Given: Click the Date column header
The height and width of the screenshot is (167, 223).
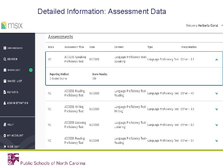Looking at the screenshot, I should click(92, 47).
